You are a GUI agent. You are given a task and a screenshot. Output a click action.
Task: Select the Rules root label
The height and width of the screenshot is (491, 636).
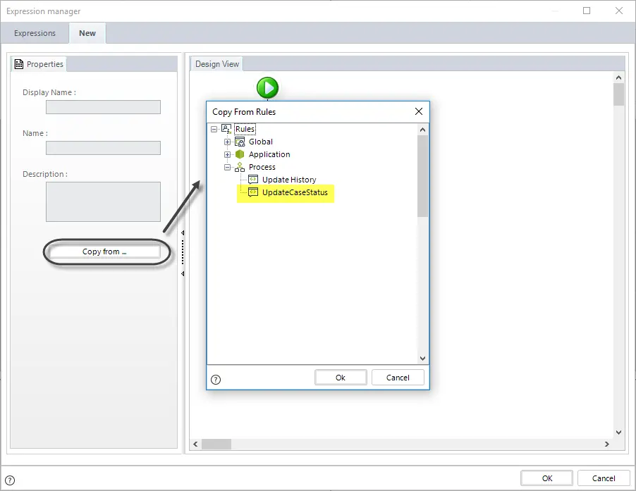245,129
